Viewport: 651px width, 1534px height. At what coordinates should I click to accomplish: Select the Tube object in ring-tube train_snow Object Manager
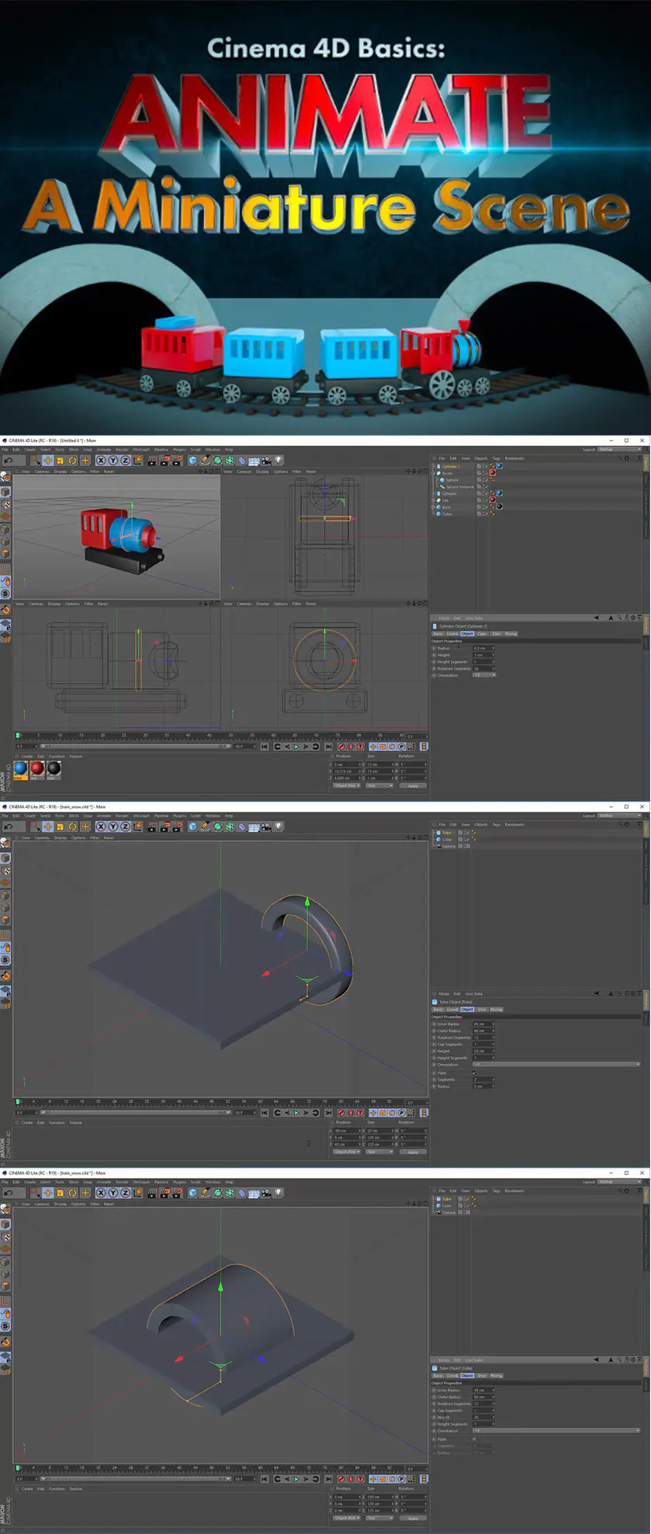pyautogui.click(x=446, y=833)
